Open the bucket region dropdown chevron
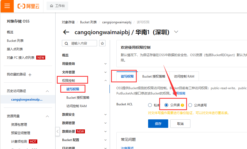The image size is (247, 149). [x=176, y=32]
